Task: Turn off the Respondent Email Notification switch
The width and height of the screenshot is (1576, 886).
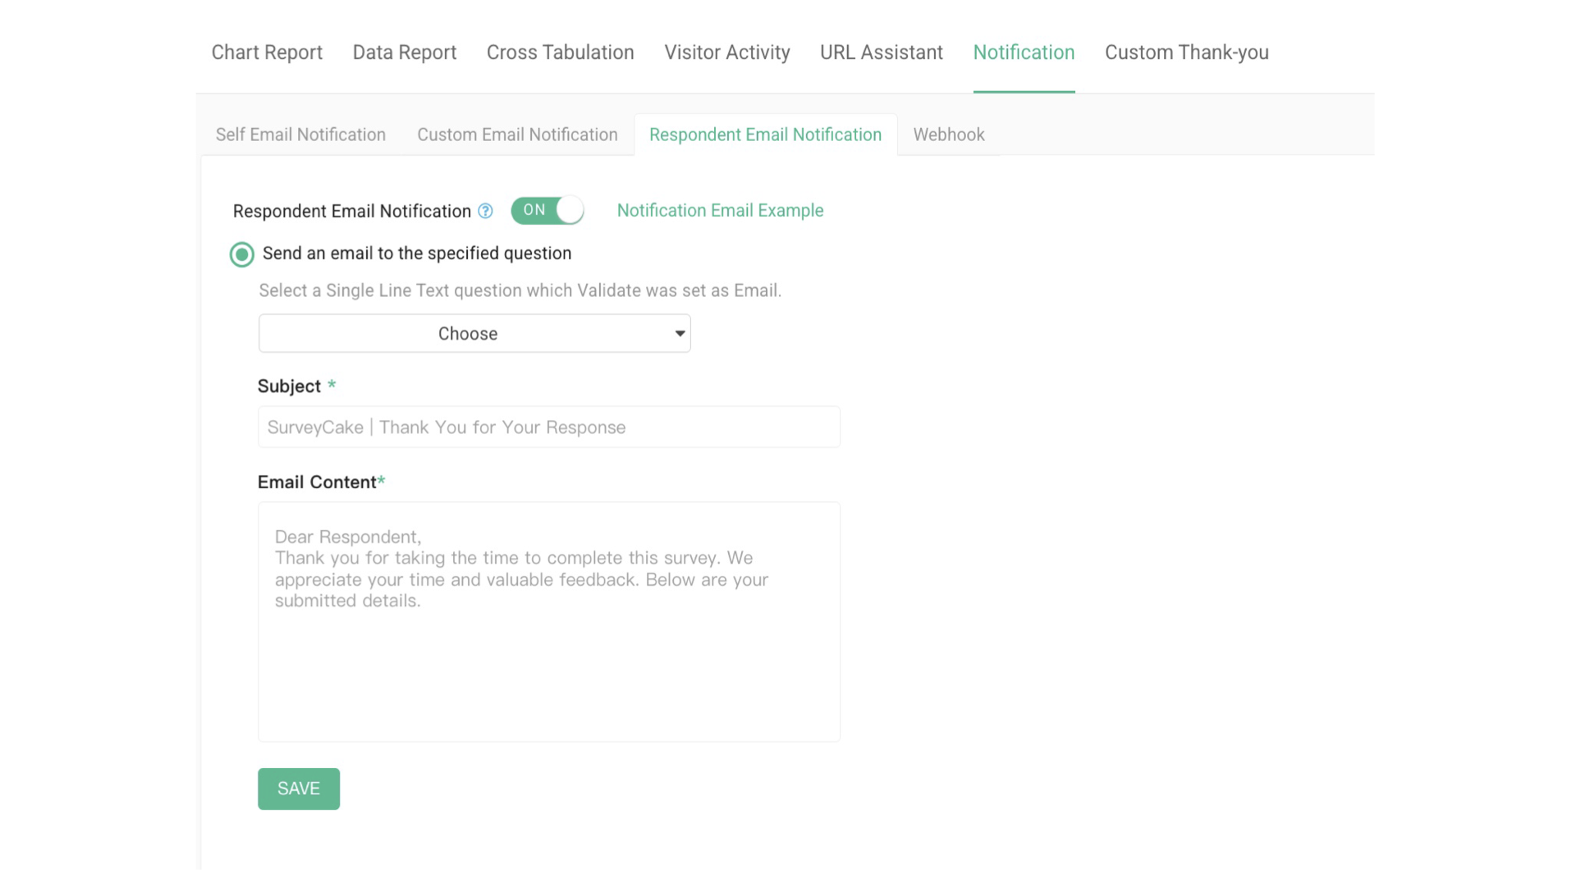Action: (x=547, y=210)
